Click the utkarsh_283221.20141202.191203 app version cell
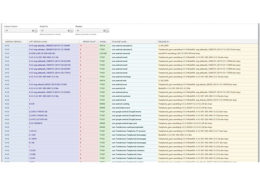The image size is (260, 185). point(53,85)
